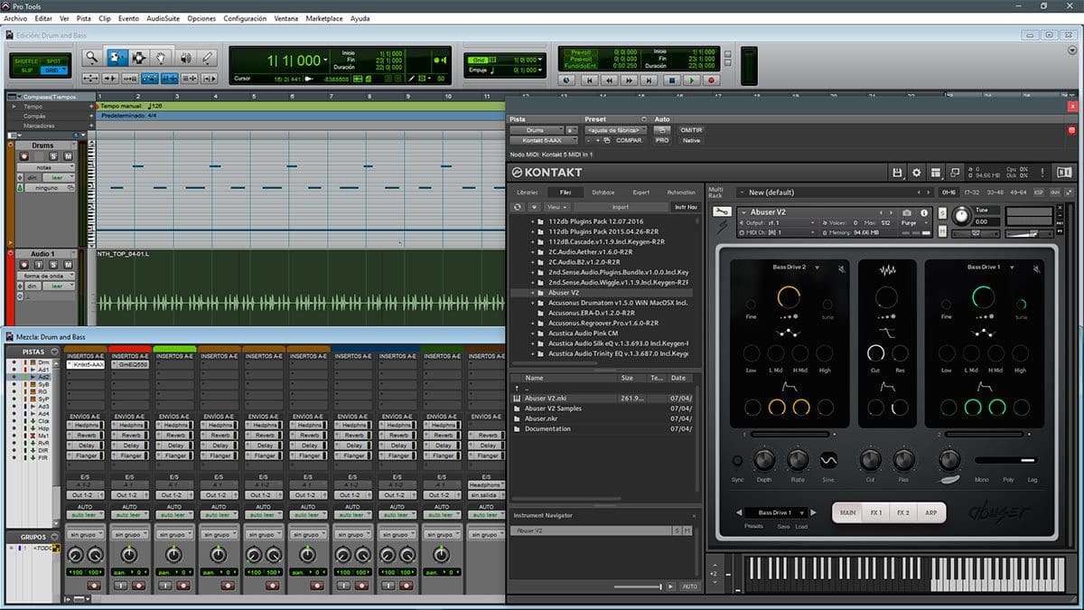The width and height of the screenshot is (1084, 610).
Task: Select the Pencil tool
Action: pos(208,58)
